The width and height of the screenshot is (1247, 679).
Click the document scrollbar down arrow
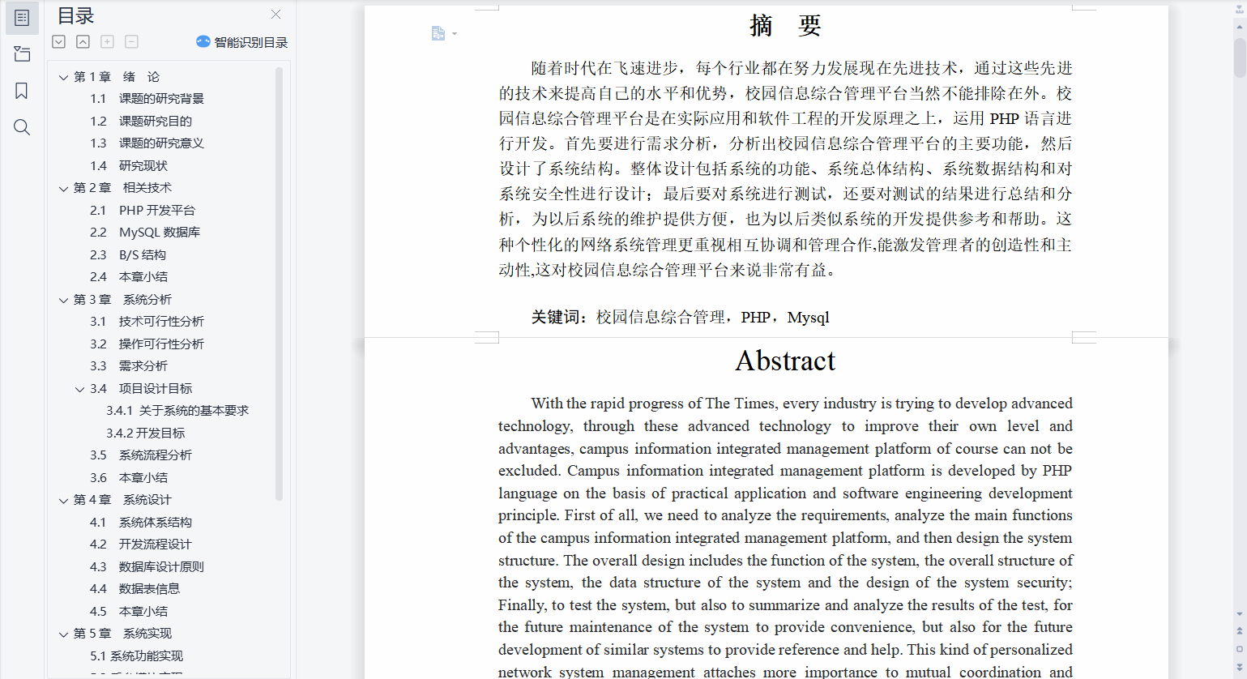[x=1240, y=614]
